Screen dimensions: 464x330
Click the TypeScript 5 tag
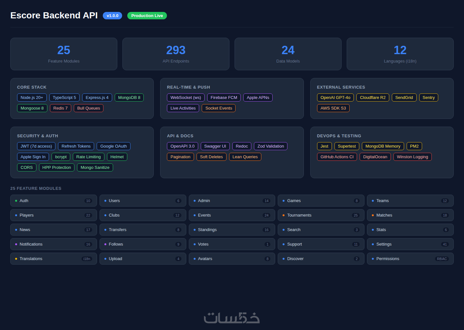64,97
